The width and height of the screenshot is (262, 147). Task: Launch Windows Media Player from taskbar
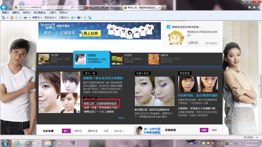pyautogui.click(x=59, y=143)
